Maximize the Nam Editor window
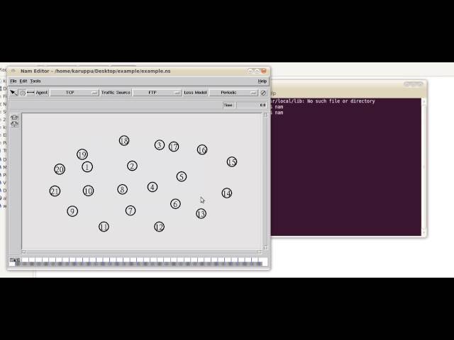The width and height of the screenshot is (454, 340). tap(257, 71)
